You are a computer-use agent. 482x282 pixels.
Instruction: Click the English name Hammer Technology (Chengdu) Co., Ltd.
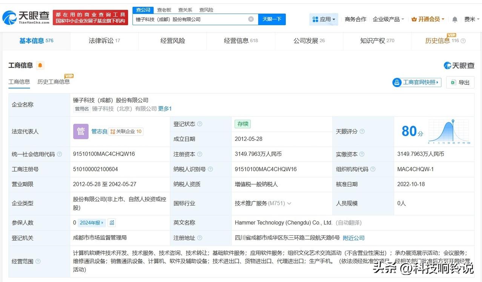pyautogui.click(x=284, y=223)
